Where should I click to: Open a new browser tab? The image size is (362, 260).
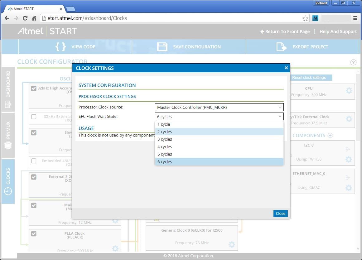pos(71,9)
